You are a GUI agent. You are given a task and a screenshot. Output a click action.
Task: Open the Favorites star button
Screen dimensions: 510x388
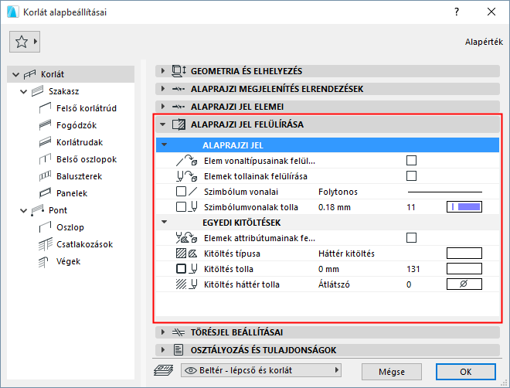tap(25, 42)
